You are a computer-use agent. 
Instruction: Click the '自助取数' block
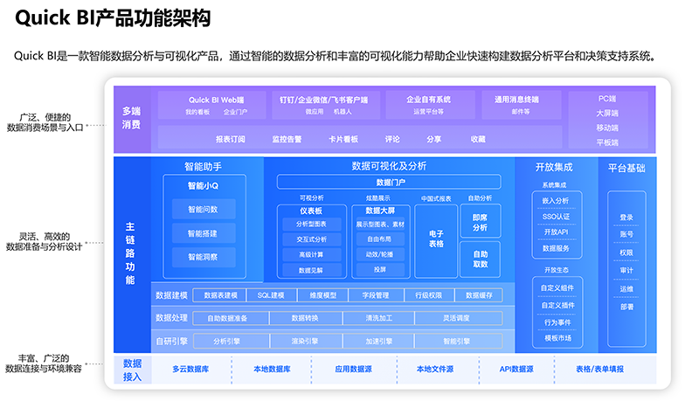[x=480, y=259]
